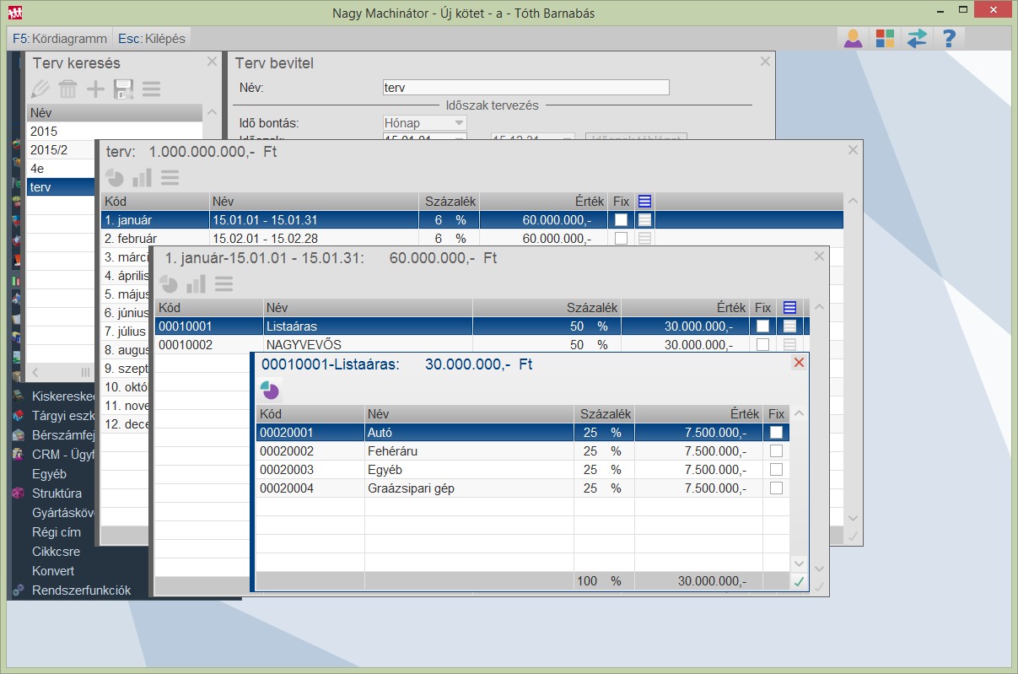This screenshot has width=1018, height=674.
Task: Select Struktúra in the left sidebar menu
Action: (57, 493)
